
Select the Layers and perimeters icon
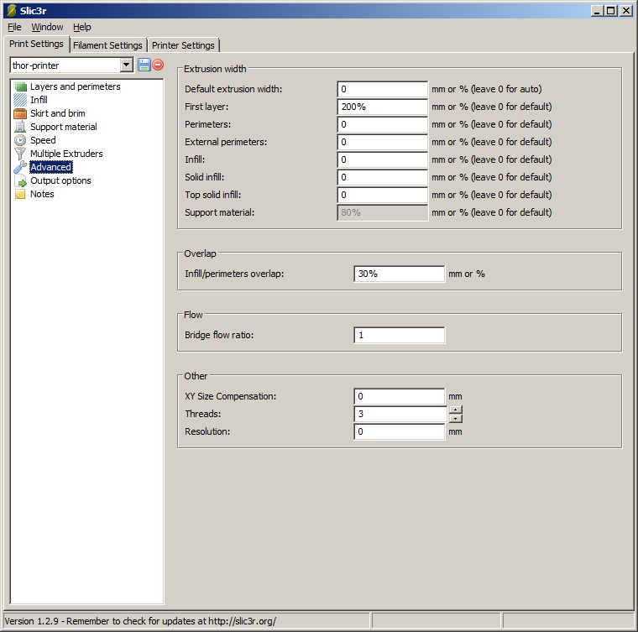pyautogui.click(x=21, y=86)
